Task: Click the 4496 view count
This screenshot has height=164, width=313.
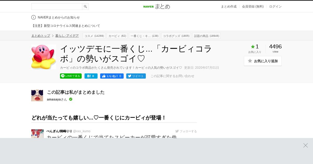Action: [x=275, y=47]
